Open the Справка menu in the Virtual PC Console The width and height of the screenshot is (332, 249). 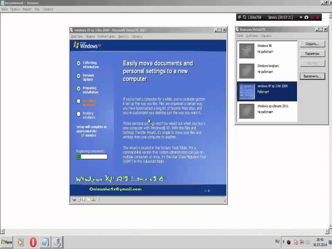[266, 36]
